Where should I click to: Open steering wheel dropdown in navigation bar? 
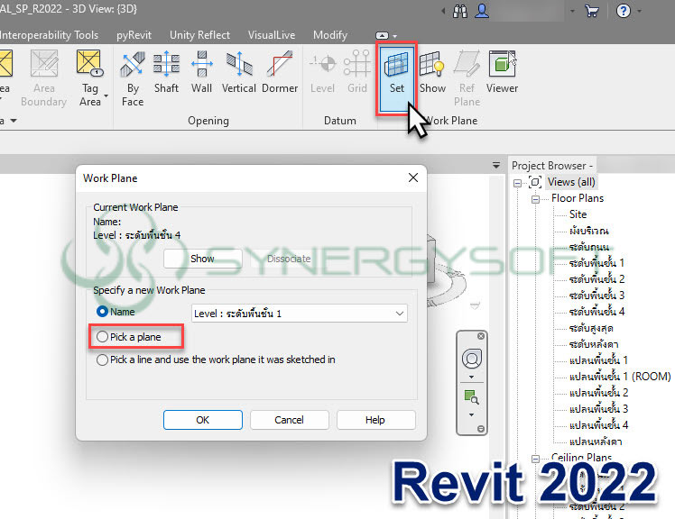(x=471, y=378)
